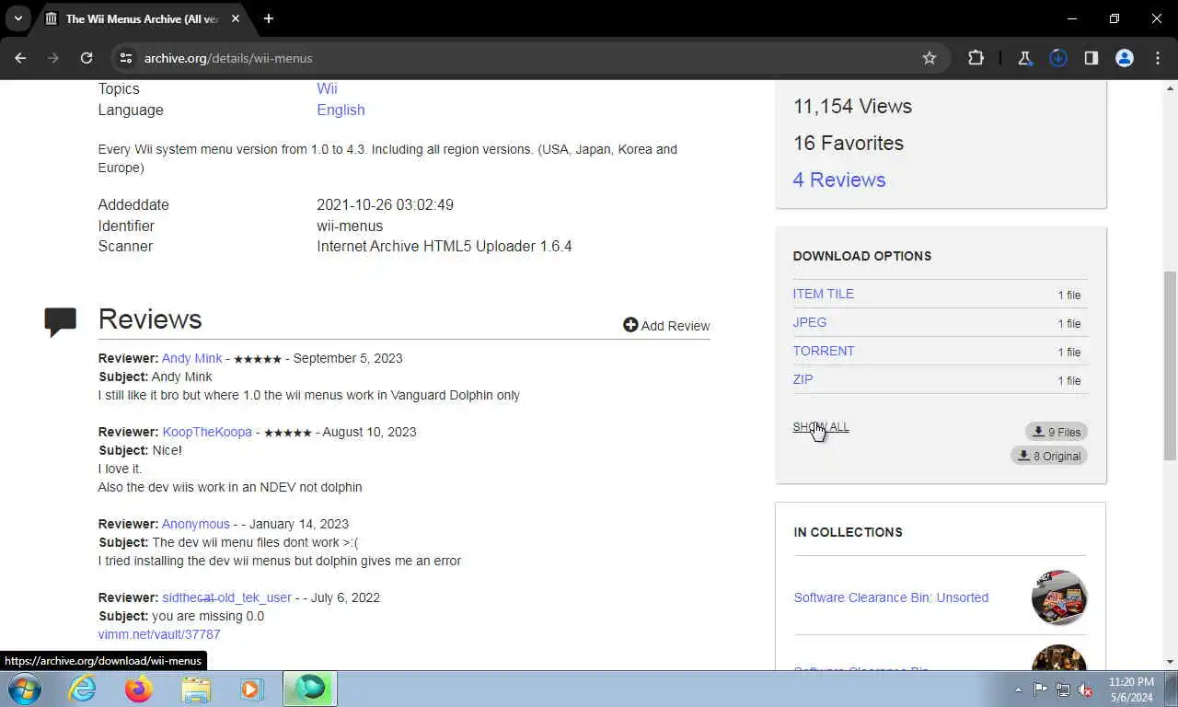Viewport: 1178px width, 707px height.
Task: Show all download files
Action: (821, 427)
